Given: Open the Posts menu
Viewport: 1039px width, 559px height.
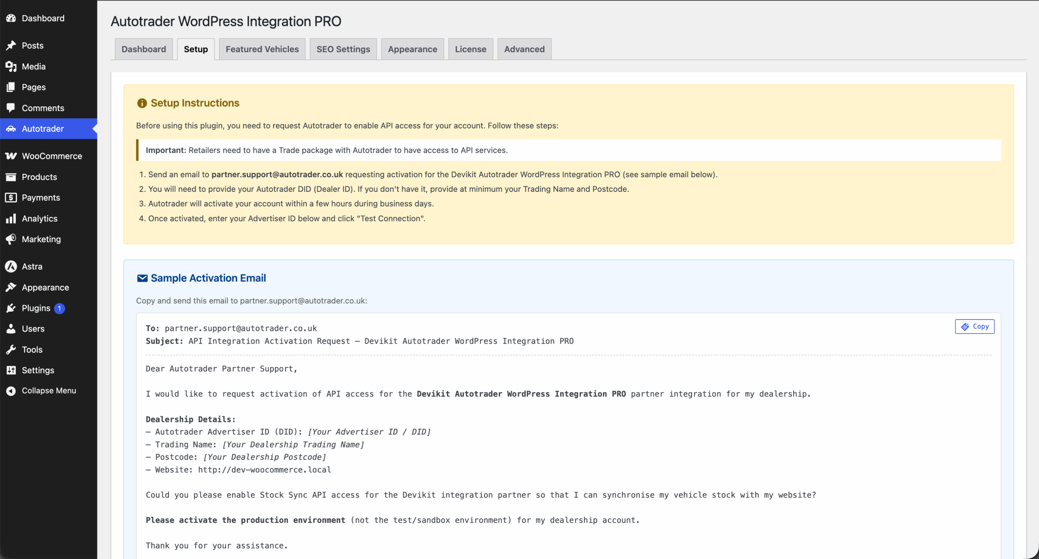Looking at the screenshot, I should tap(49, 45).
